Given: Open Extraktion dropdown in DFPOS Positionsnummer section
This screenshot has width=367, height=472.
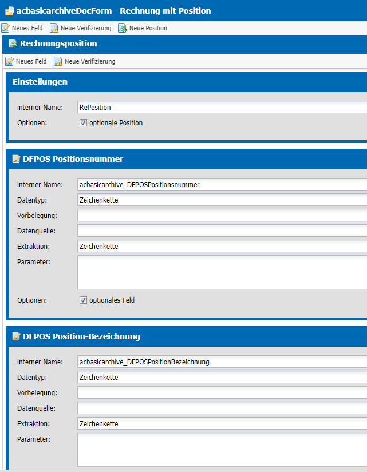Looking at the screenshot, I should pyautogui.click(x=222, y=246).
